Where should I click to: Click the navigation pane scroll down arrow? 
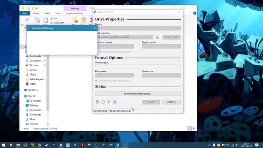pyautogui.click(x=48, y=125)
